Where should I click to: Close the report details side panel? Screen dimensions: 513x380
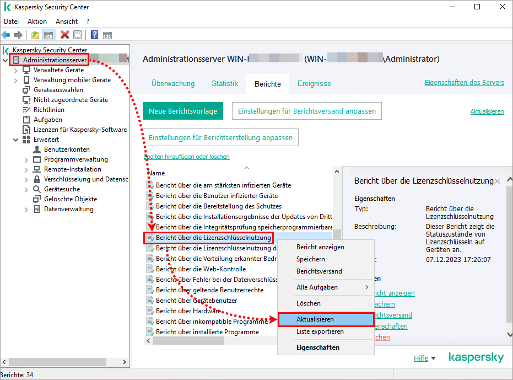pyautogui.click(x=497, y=181)
